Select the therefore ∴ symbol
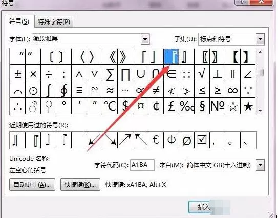This screenshot has width=278, height=218. [18, 106]
